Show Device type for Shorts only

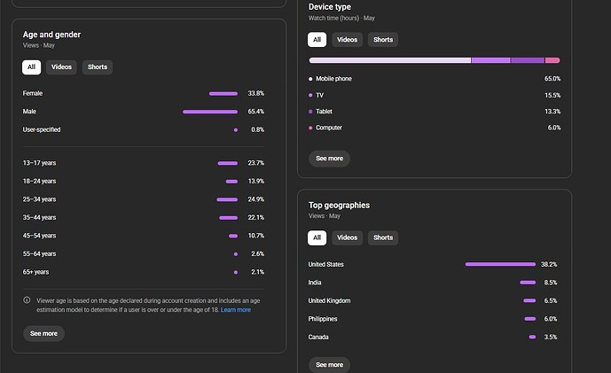[383, 40]
